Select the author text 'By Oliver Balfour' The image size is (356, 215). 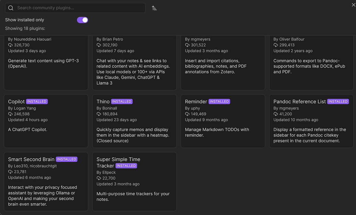click(289, 39)
